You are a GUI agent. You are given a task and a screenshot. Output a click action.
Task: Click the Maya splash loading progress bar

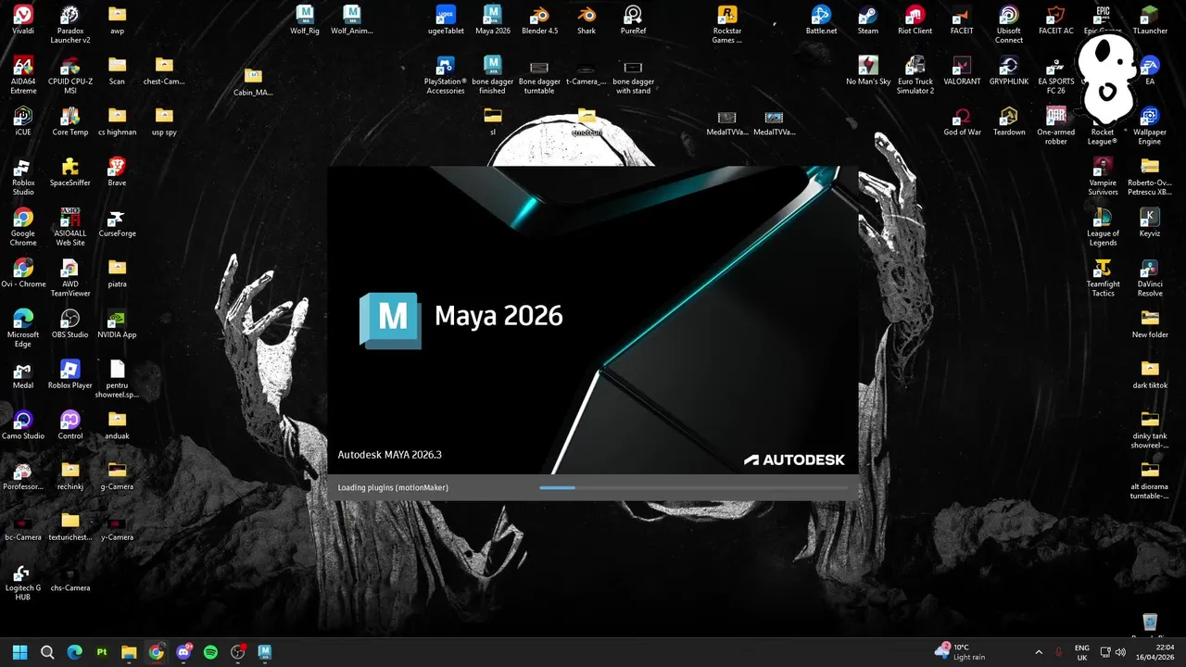coord(693,487)
